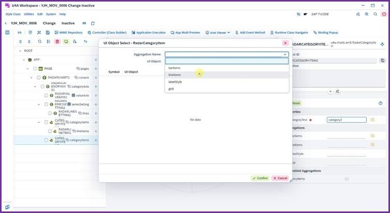Collapse all tree nodes icon
The height and width of the screenshot is (213, 390).
tap(29, 42)
